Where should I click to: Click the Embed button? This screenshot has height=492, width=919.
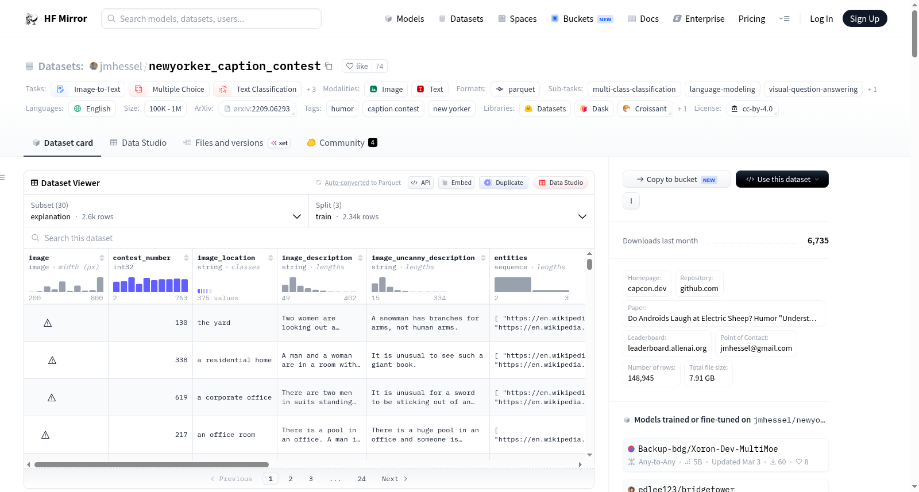pos(455,183)
